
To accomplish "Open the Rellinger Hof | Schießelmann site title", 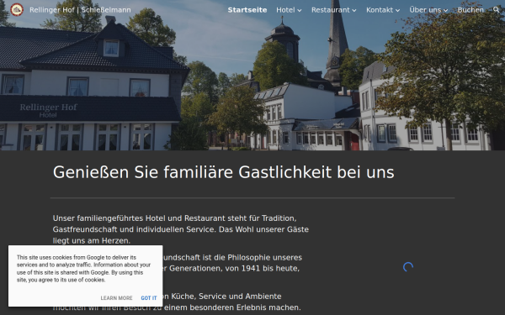I will [80, 10].
